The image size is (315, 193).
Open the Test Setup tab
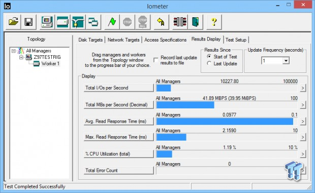pos(236,40)
